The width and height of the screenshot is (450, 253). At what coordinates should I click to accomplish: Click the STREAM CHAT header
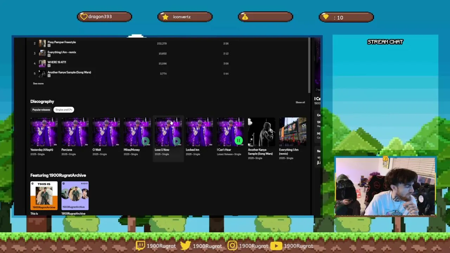[x=385, y=42]
